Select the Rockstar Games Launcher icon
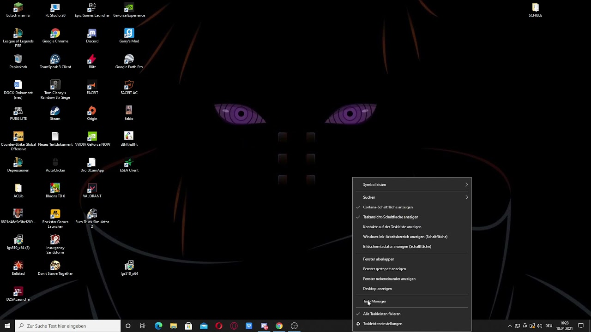 55,219
